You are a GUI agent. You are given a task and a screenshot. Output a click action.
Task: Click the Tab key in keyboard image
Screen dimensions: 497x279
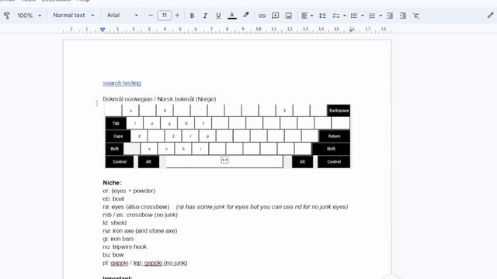(116, 123)
